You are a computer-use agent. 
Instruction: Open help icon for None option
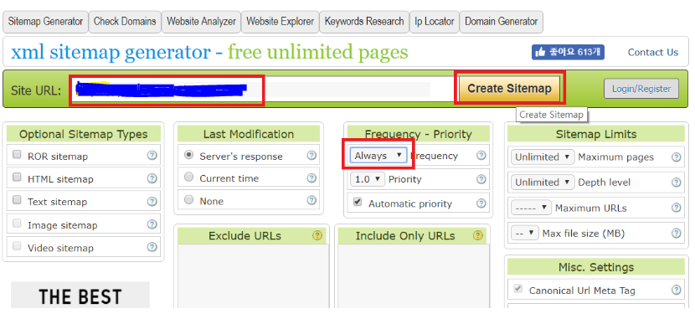point(311,201)
